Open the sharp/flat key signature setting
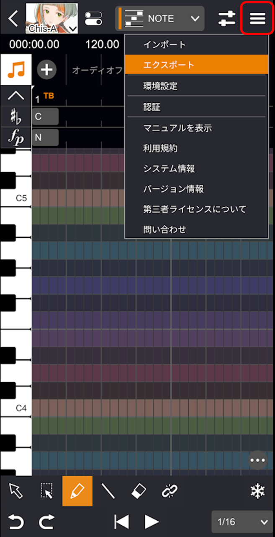 pyautogui.click(x=16, y=117)
